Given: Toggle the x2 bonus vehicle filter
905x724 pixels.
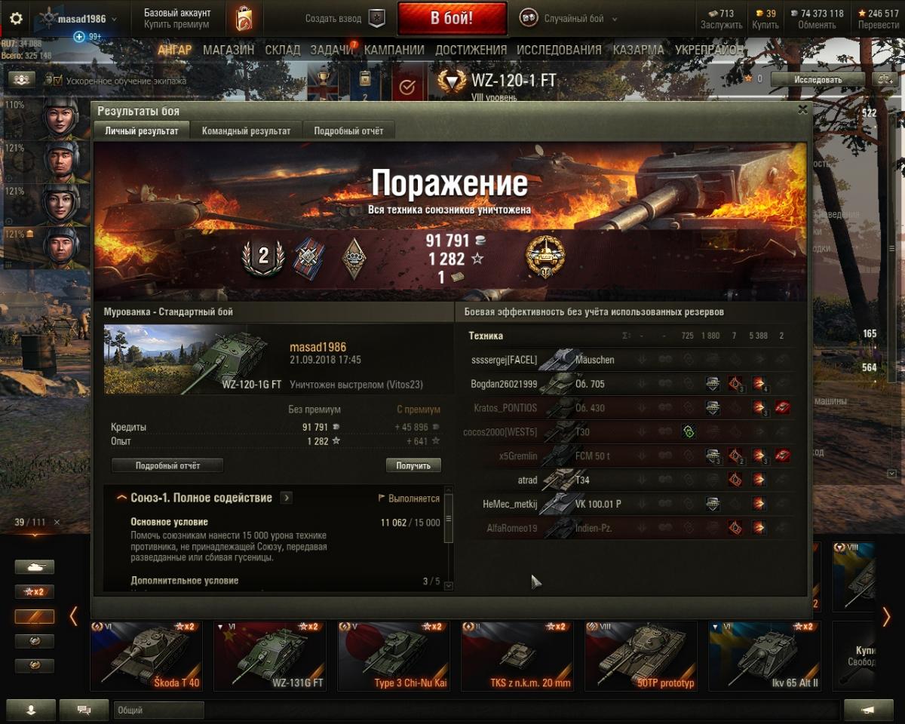Looking at the screenshot, I should [x=35, y=592].
